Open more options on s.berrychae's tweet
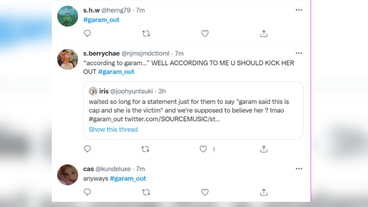Screen dimensions: 368x207 click(x=299, y=53)
